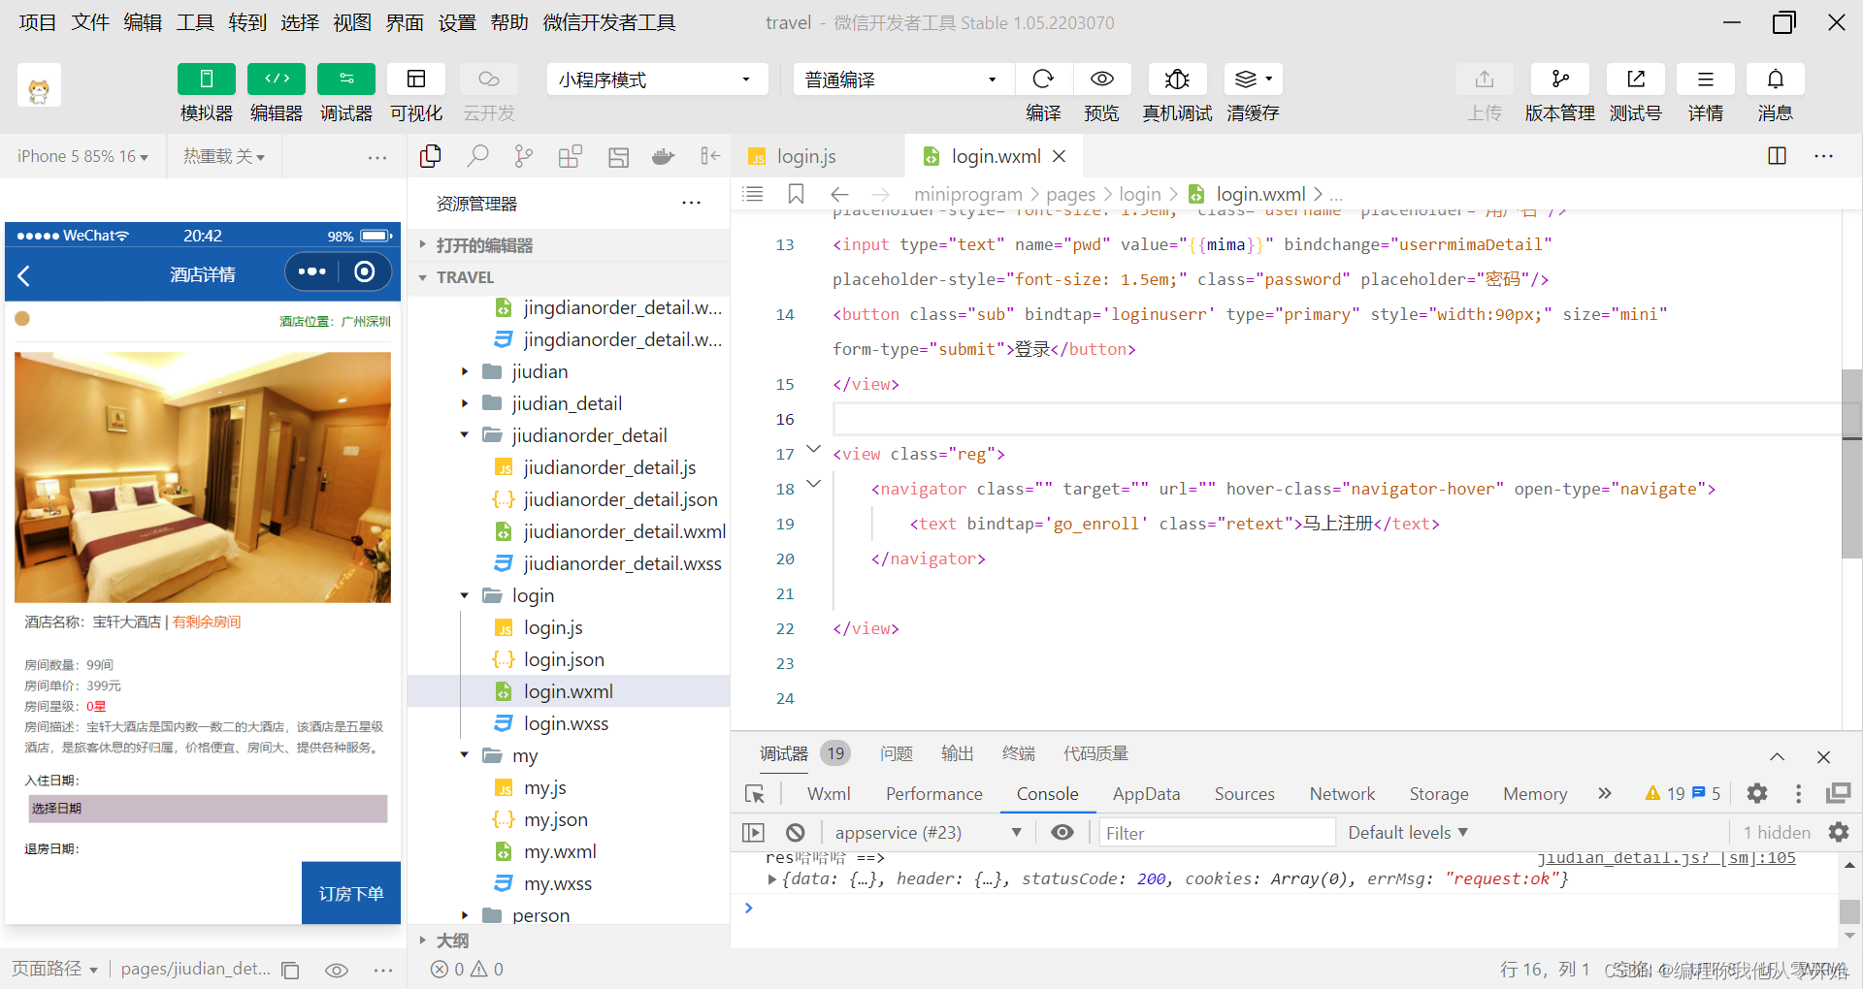Clear the console with the block icon
1863x989 pixels.
(796, 833)
